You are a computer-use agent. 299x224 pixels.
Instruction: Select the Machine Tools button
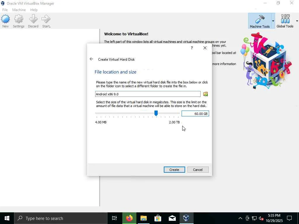260,21
